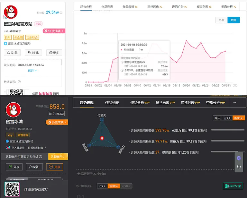The width and height of the screenshot is (247, 198).
Task: Click the Douyin QR code
Action: (12, 189)
